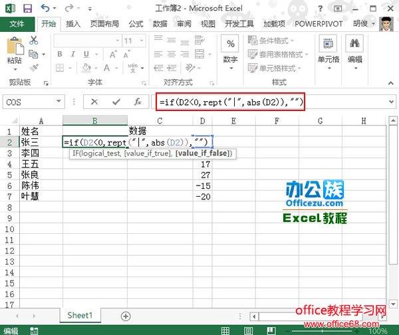Screen dimensions: 399x335
Task: Click the Redo arrow icon
Action: 68,9
